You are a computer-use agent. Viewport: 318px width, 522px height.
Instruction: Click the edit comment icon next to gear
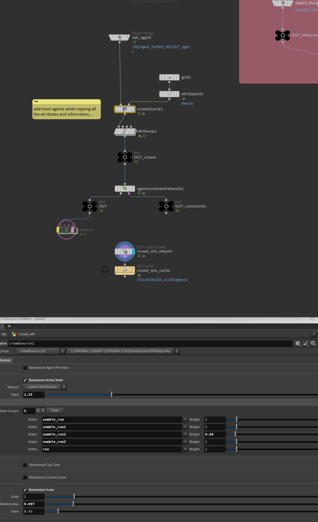pos(306,343)
